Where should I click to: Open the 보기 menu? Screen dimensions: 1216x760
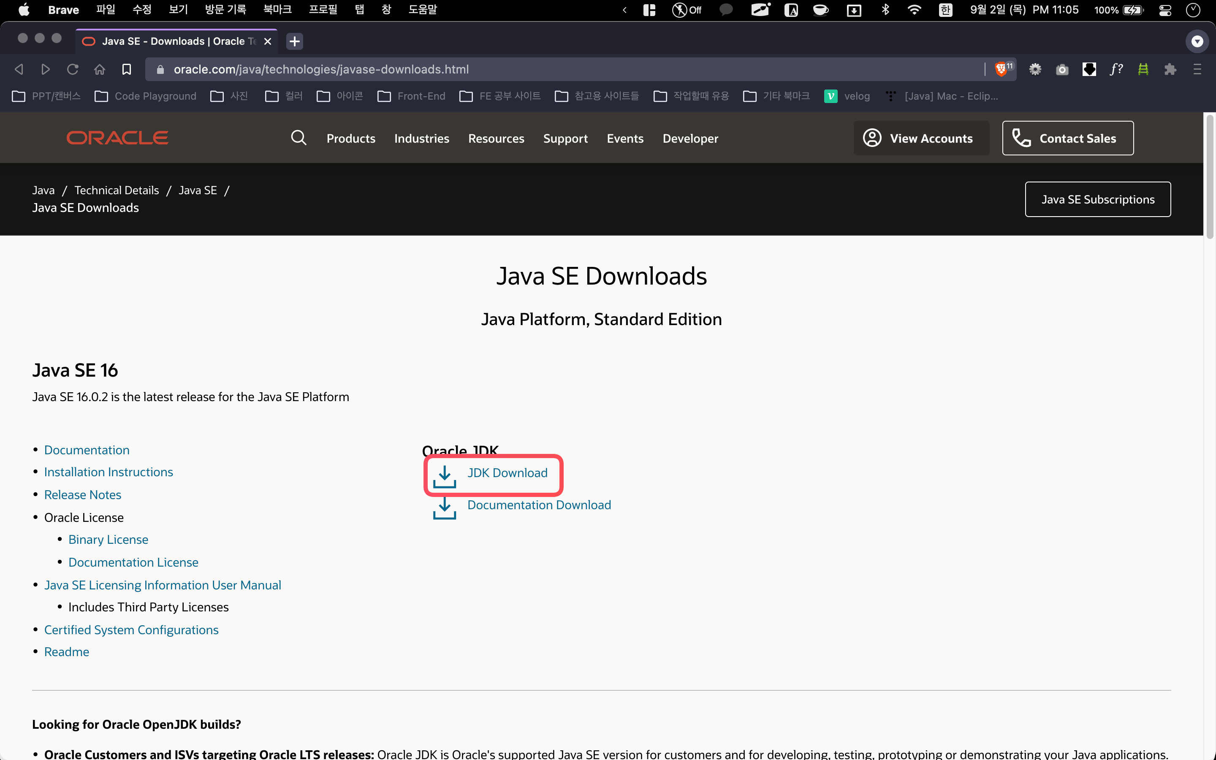coord(178,10)
